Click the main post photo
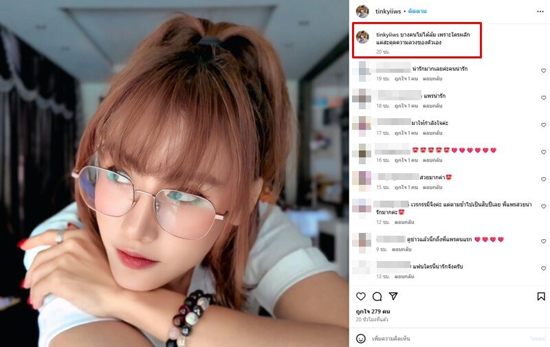550x347 pixels. click(175, 173)
